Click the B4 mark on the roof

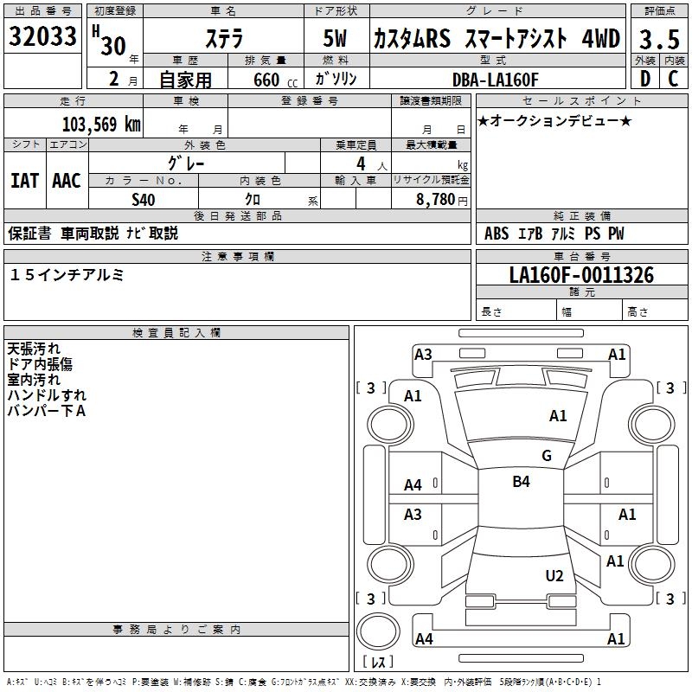[x=522, y=482]
